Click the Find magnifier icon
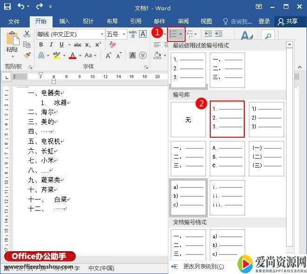307x274 pixels. pyautogui.click(x=267, y=35)
